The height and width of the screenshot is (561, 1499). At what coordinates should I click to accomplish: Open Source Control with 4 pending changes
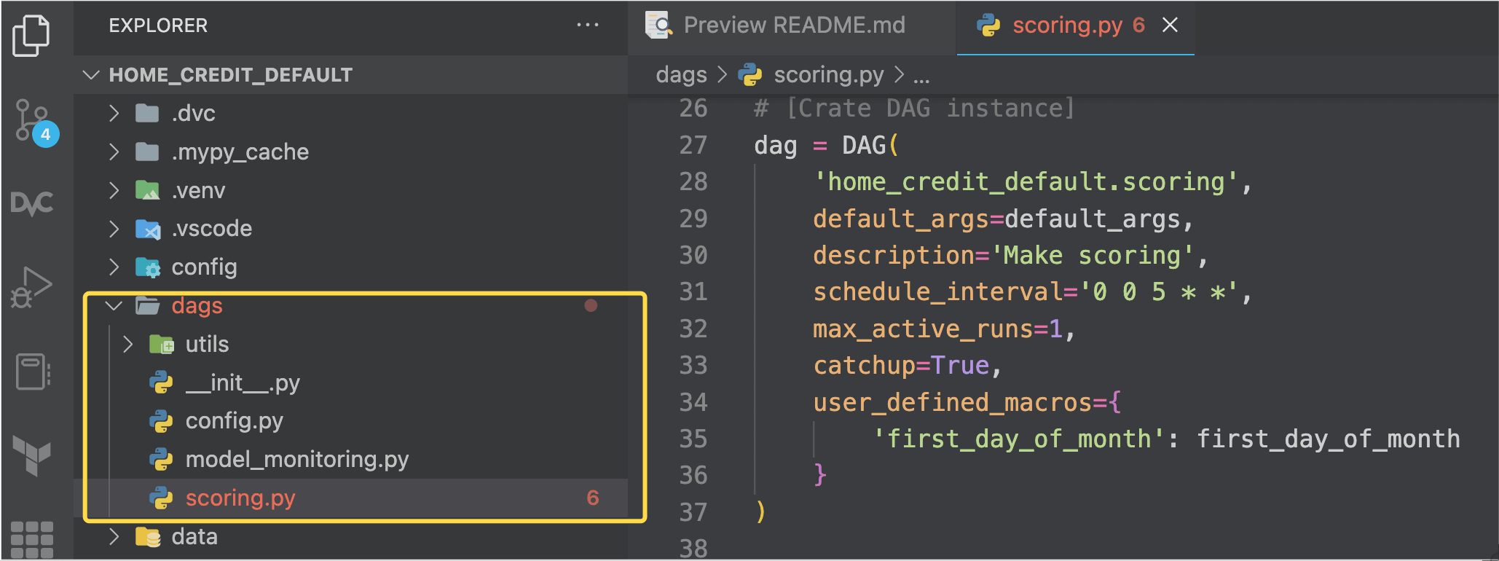click(34, 122)
